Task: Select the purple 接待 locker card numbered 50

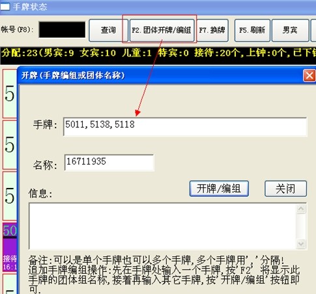Action: click(x=10, y=247)
